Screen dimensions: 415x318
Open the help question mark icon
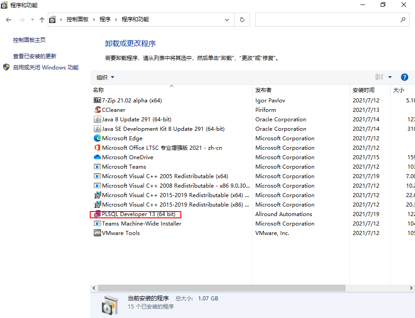pos(405,77)
